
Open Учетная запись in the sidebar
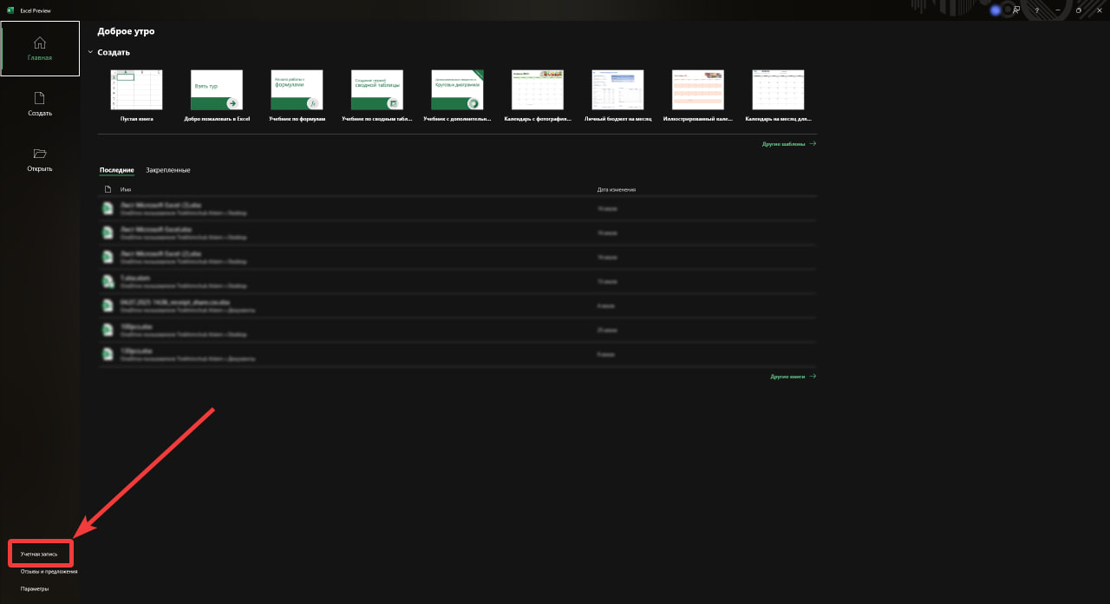pos(40,554)
